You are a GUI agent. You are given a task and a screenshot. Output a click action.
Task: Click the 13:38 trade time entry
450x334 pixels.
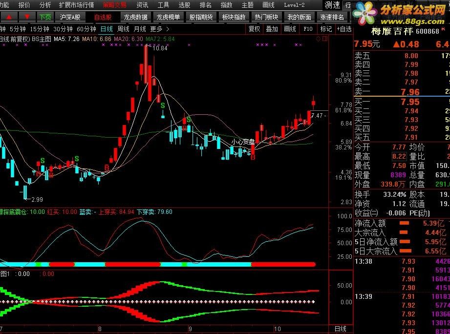pyautogui.click(x=364, y=261)
